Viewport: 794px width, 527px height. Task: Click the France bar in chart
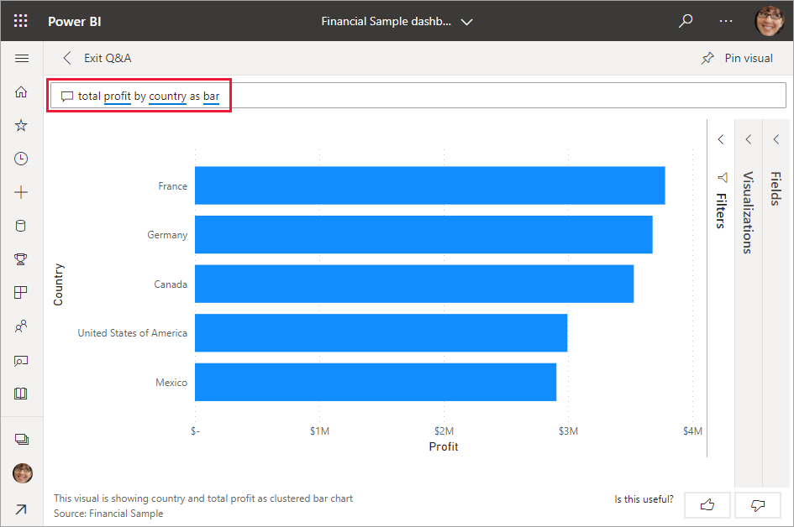coord(429,185)
